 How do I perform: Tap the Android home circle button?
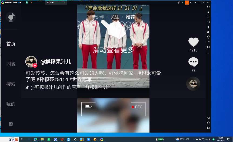click(x=208, y=123)
